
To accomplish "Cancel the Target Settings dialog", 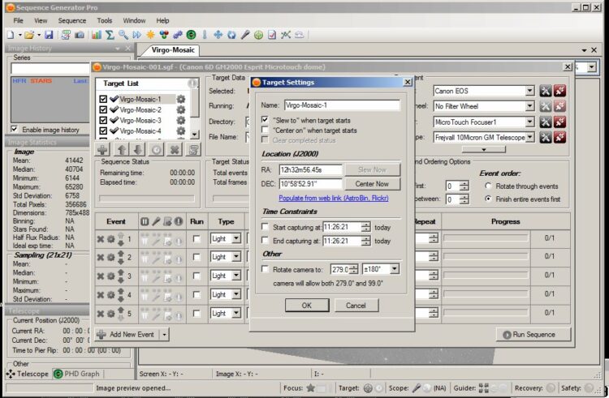I will point(356,305).
